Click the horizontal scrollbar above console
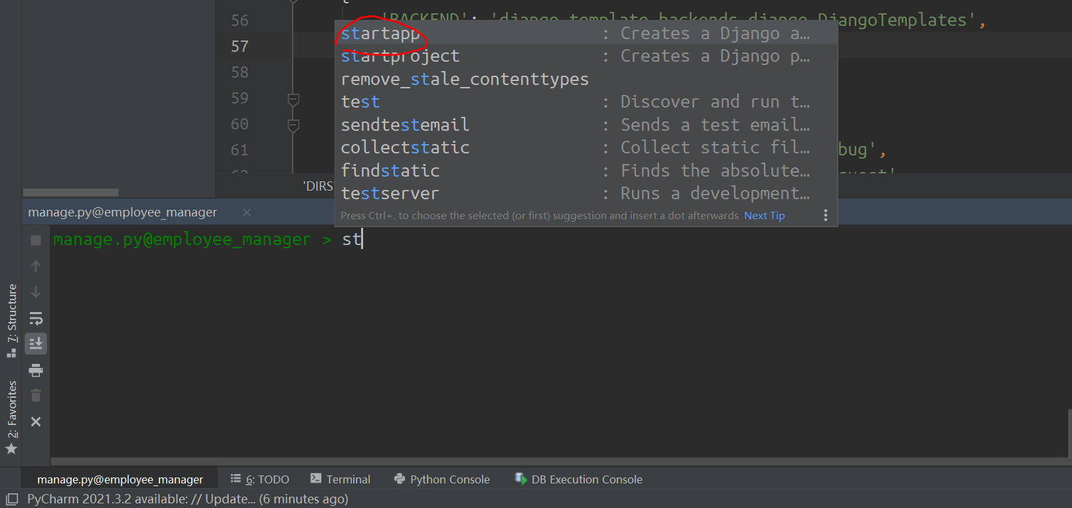The image size is (1072, 508). (x=71, y=193)
